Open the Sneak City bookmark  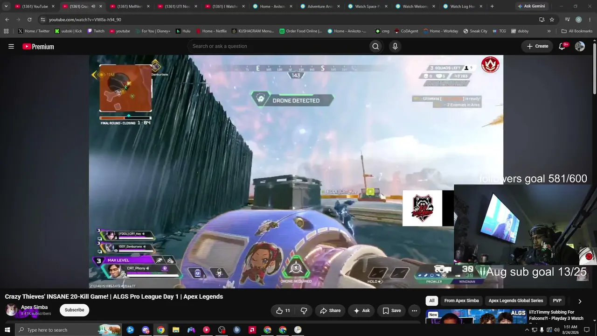pyautogui.click(x=475, y=31)
